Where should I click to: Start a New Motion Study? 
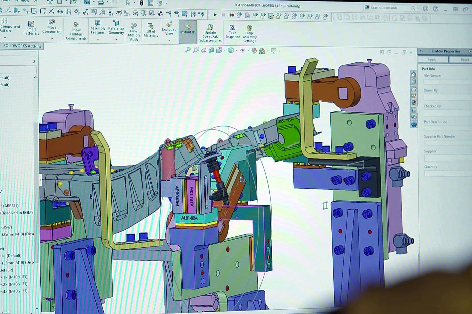click(134, 32)
